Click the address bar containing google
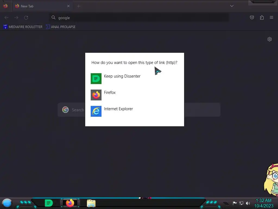Image resolution: width=278 pixels, height=209 pixels. 139,18
